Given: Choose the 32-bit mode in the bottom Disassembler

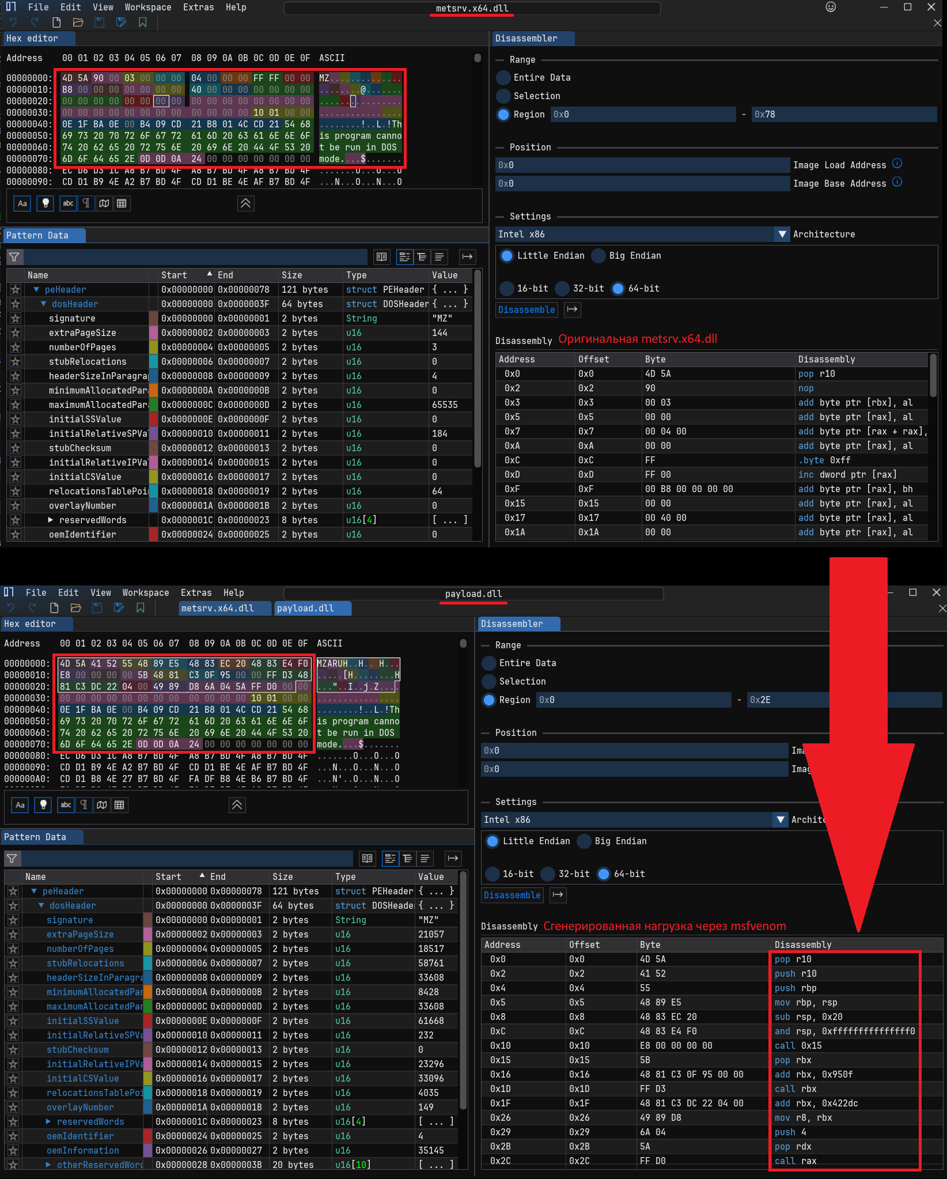Looking at the screenshot, I should [x=548, y=874].
